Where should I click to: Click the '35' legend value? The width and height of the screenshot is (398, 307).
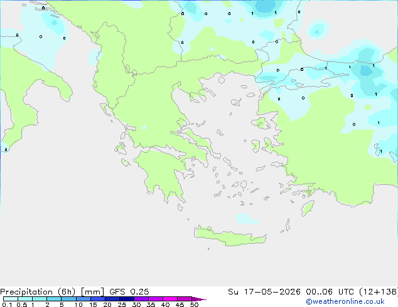(x=151, y=304)
